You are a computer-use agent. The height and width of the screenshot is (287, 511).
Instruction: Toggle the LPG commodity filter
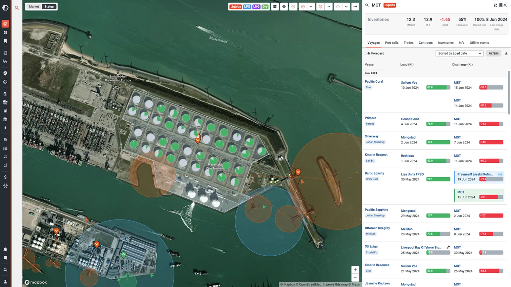[247, 7]
